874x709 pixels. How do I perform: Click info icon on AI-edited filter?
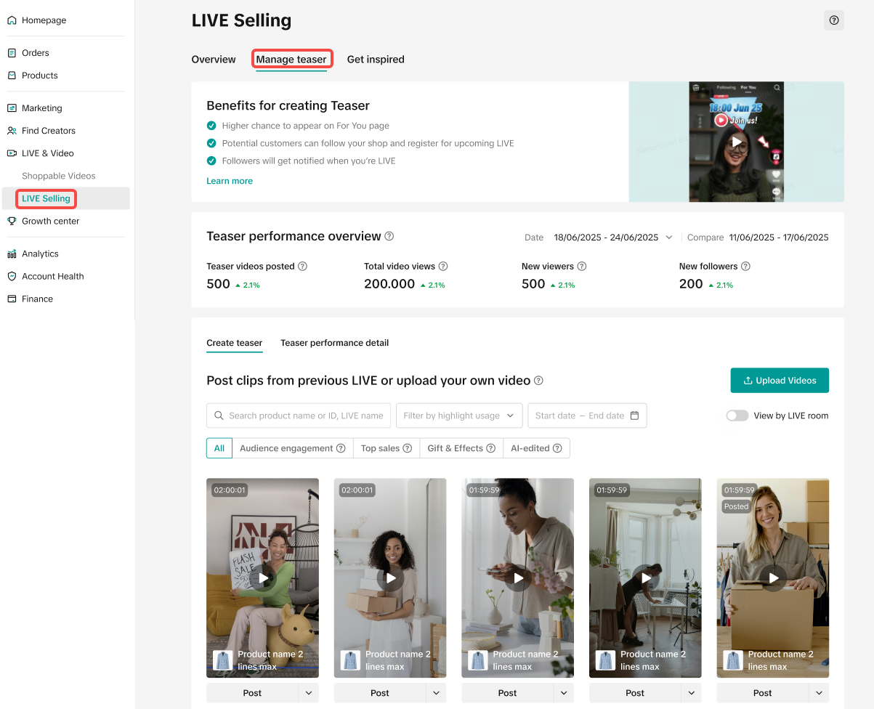coord(557,448)
